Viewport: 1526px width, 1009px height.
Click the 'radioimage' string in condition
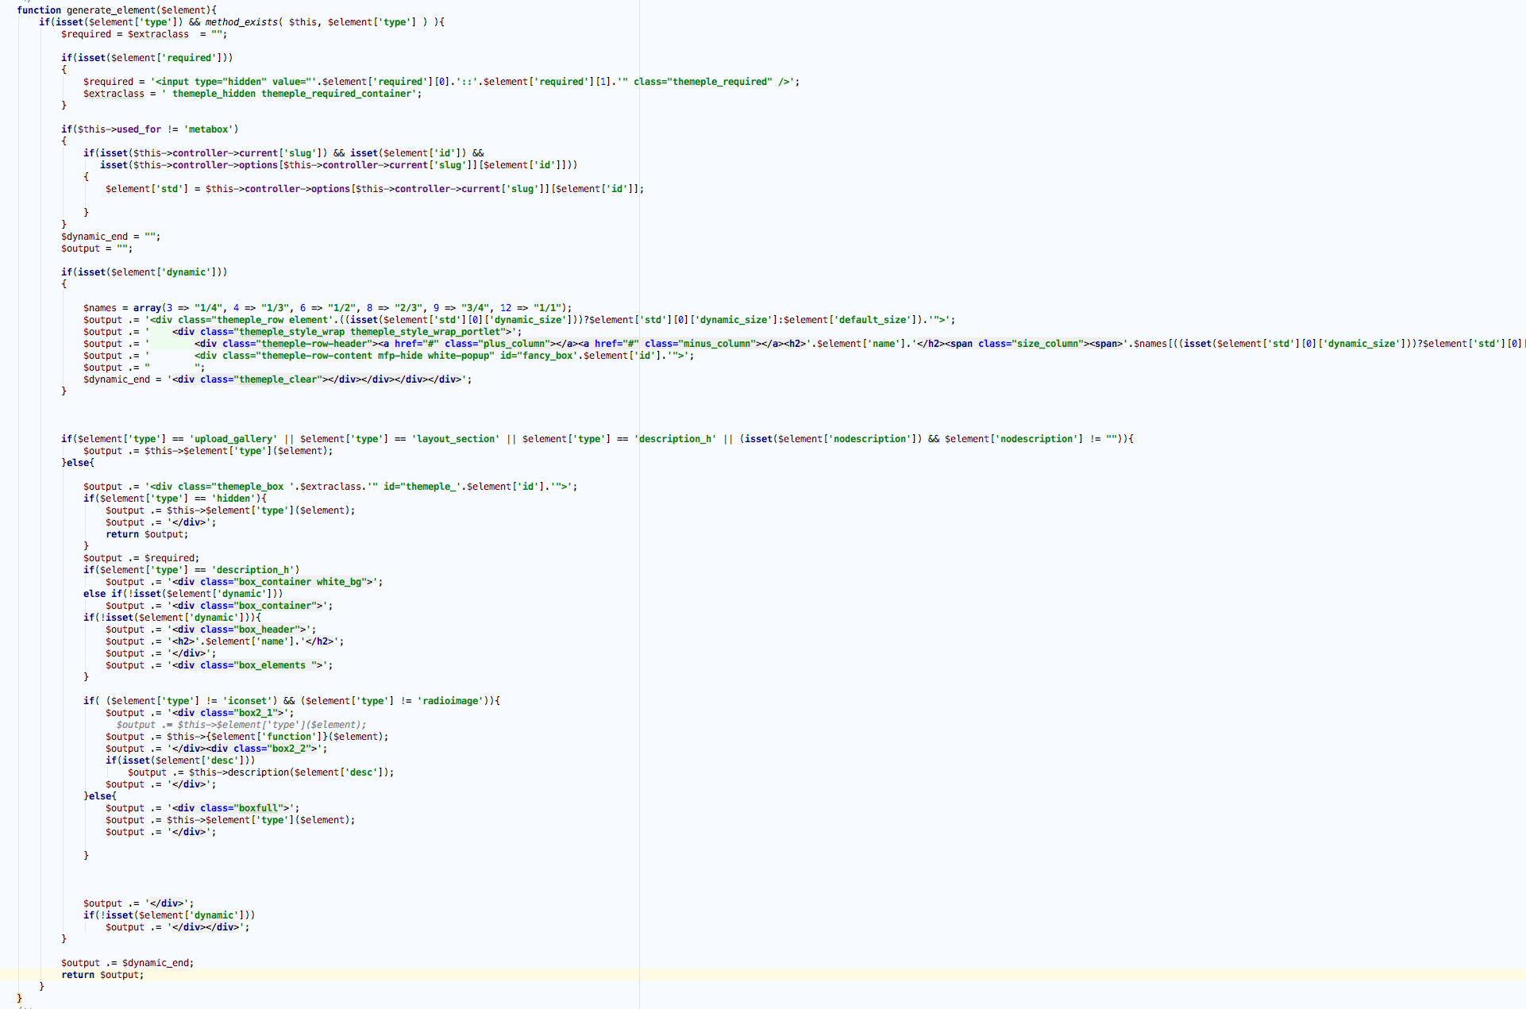(x=450, y=701)
